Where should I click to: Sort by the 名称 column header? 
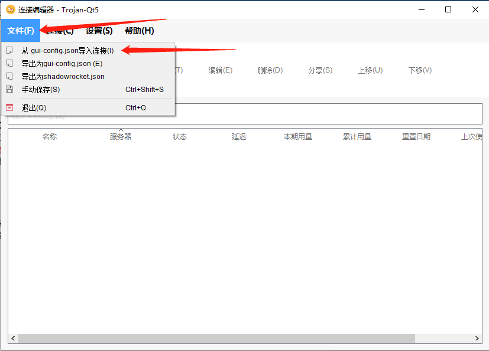tap(50, 137)
